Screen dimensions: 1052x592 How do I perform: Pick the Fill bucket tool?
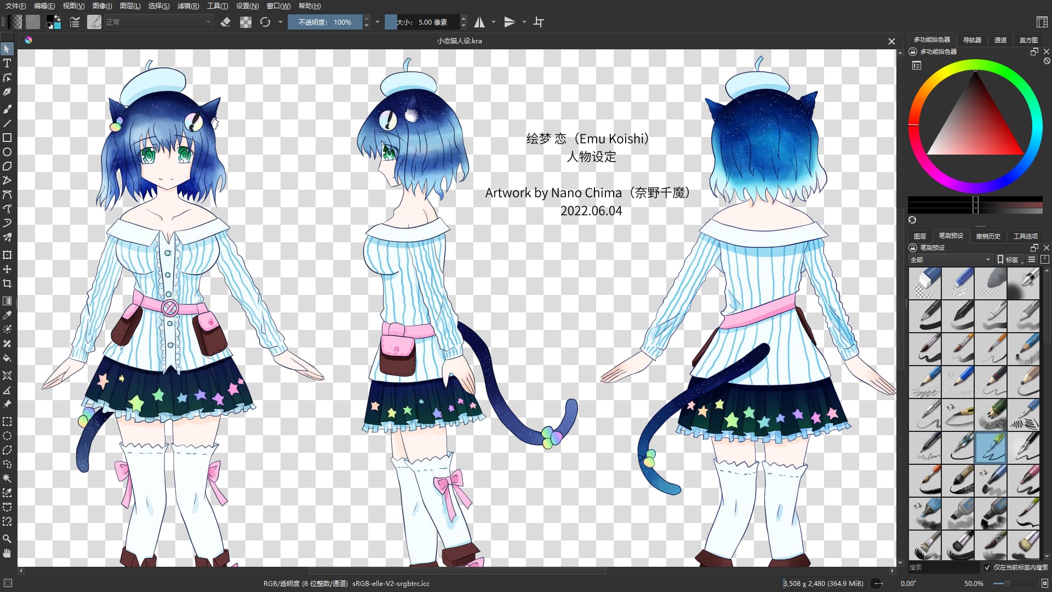click(7, 358)
